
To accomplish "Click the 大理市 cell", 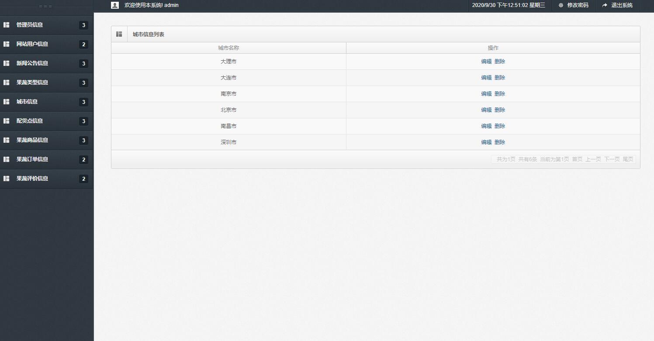I will (x=228, y=62).
